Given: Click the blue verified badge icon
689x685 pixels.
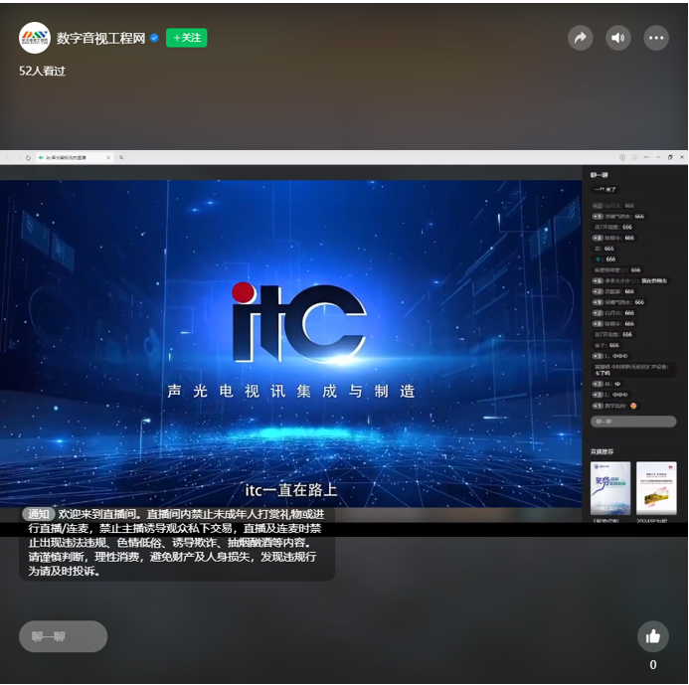Looking at the screenshot, I should coord(154,38).
